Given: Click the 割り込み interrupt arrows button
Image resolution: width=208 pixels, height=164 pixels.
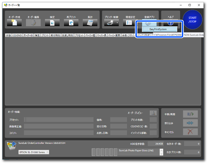Looking at the screenshot, I should [190, 123].
